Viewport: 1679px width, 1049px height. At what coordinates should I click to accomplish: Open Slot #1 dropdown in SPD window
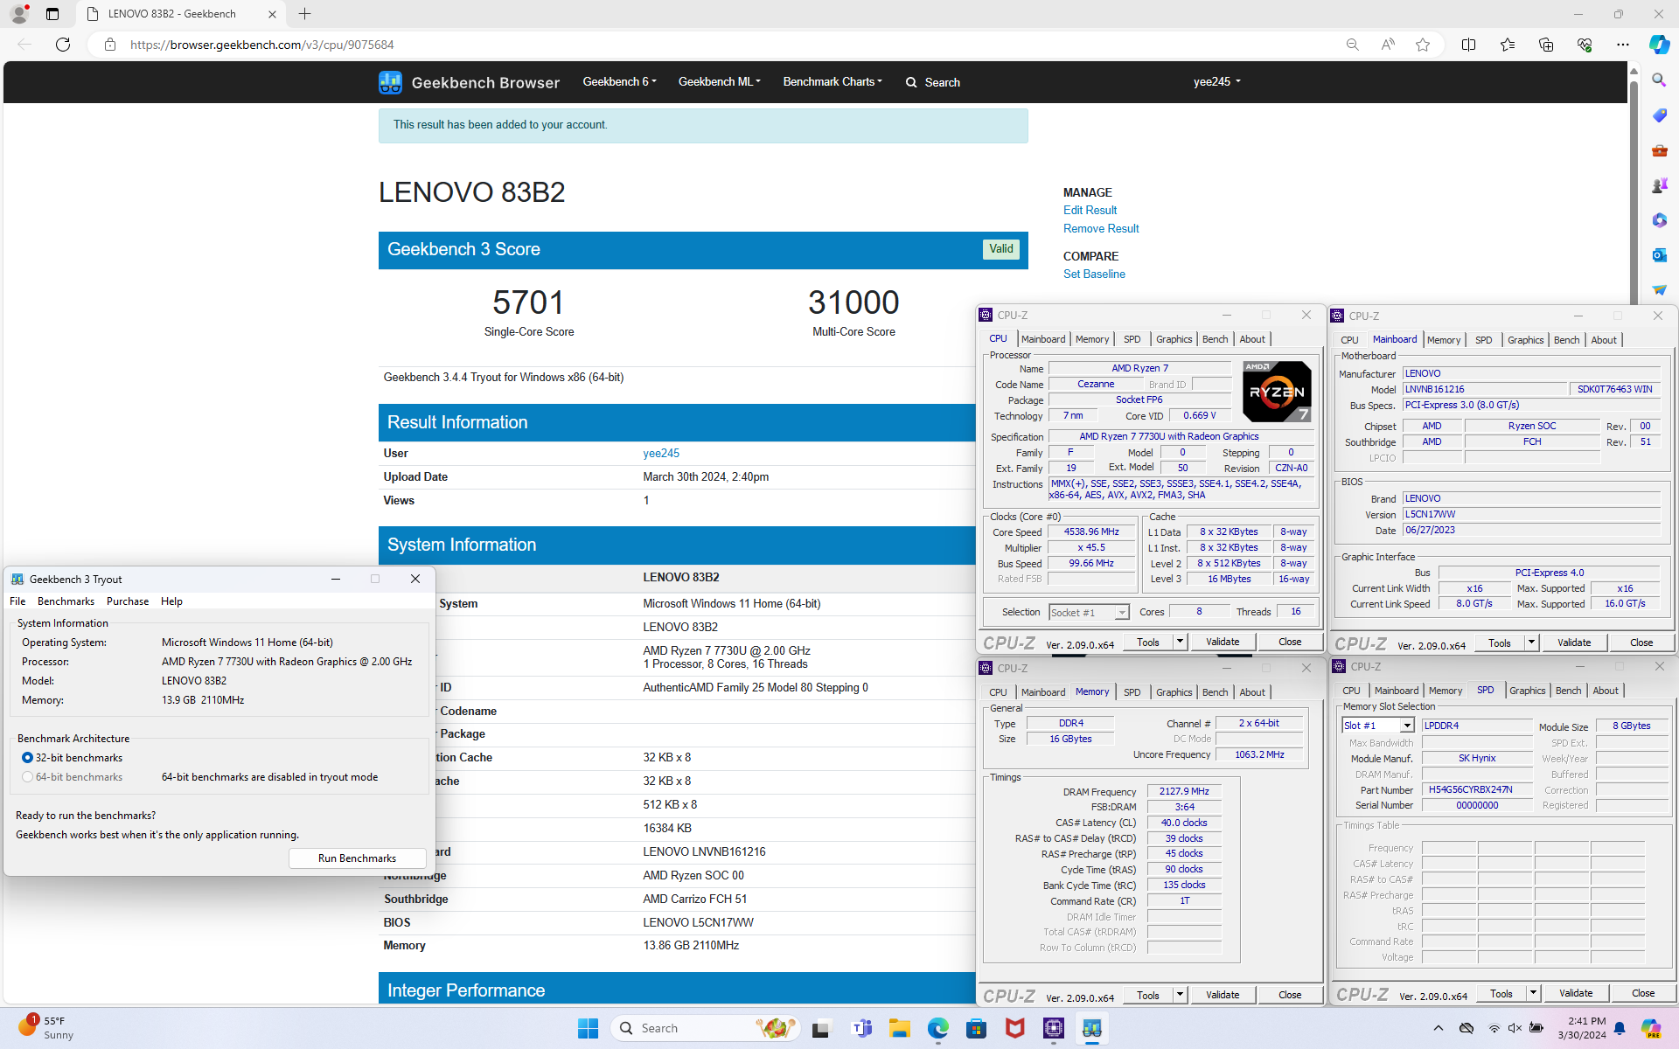[x=1378, y=726]
